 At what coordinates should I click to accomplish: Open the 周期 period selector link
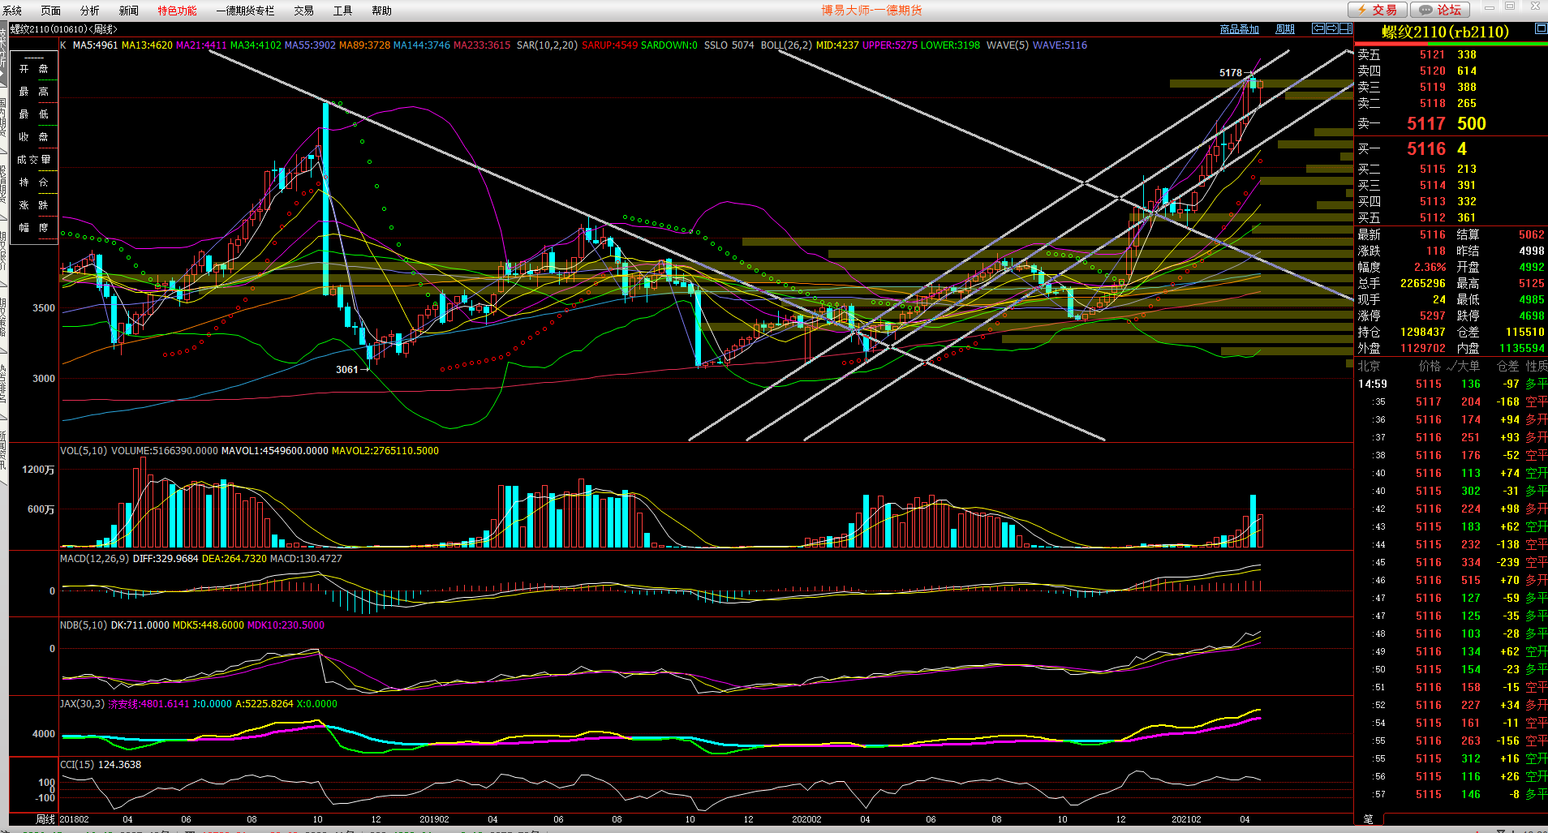(1284, 29)
